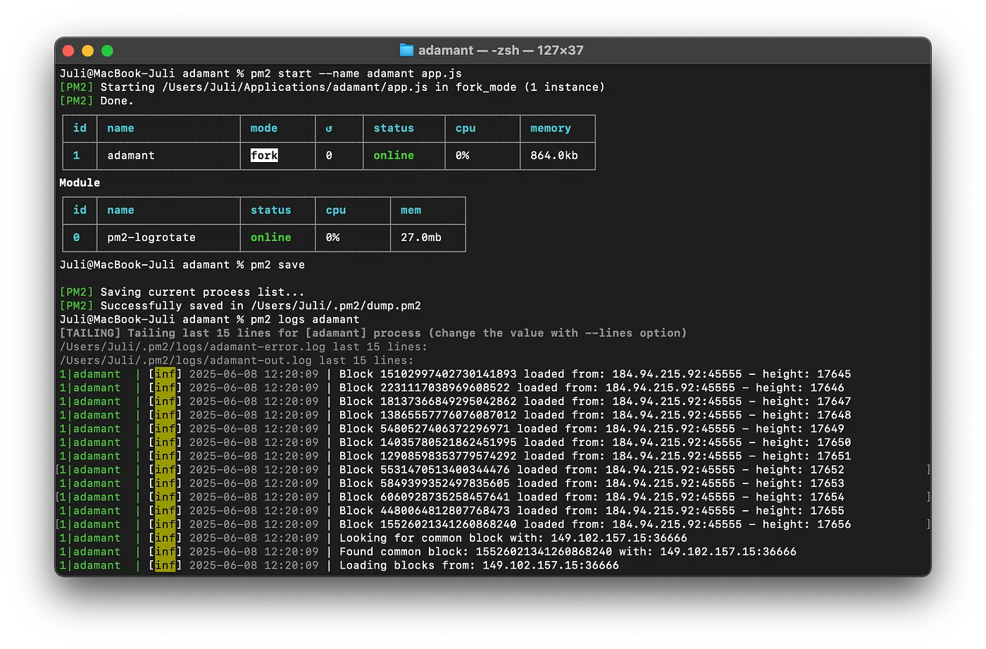Click block ID '12908598353779574292'
The height and width of the screenshot is (649, 986).
pos(449,456)
